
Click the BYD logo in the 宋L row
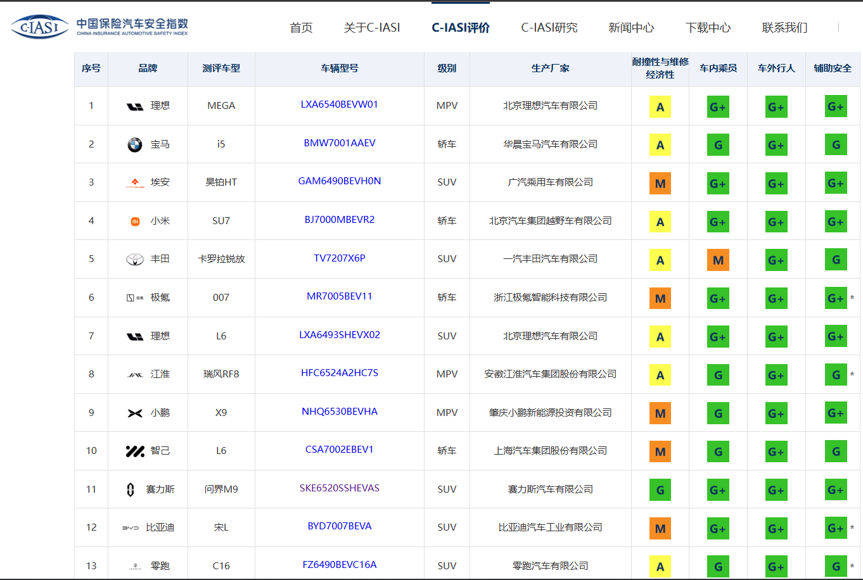click(x=131, y=527)
